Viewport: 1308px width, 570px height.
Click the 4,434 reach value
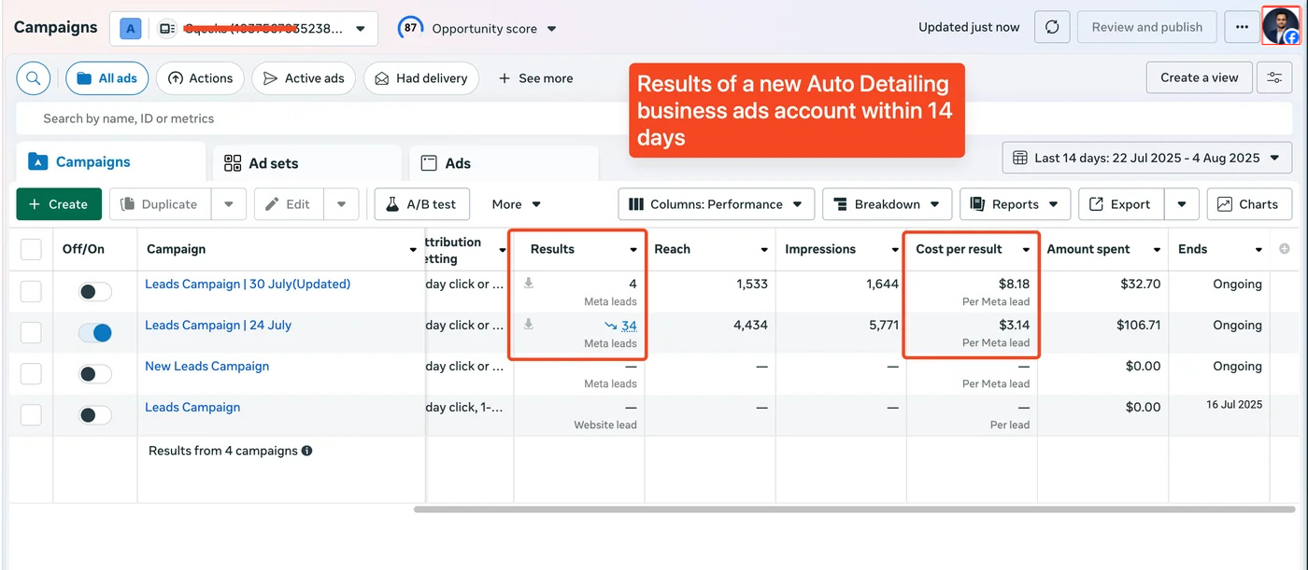coord(750,325)
